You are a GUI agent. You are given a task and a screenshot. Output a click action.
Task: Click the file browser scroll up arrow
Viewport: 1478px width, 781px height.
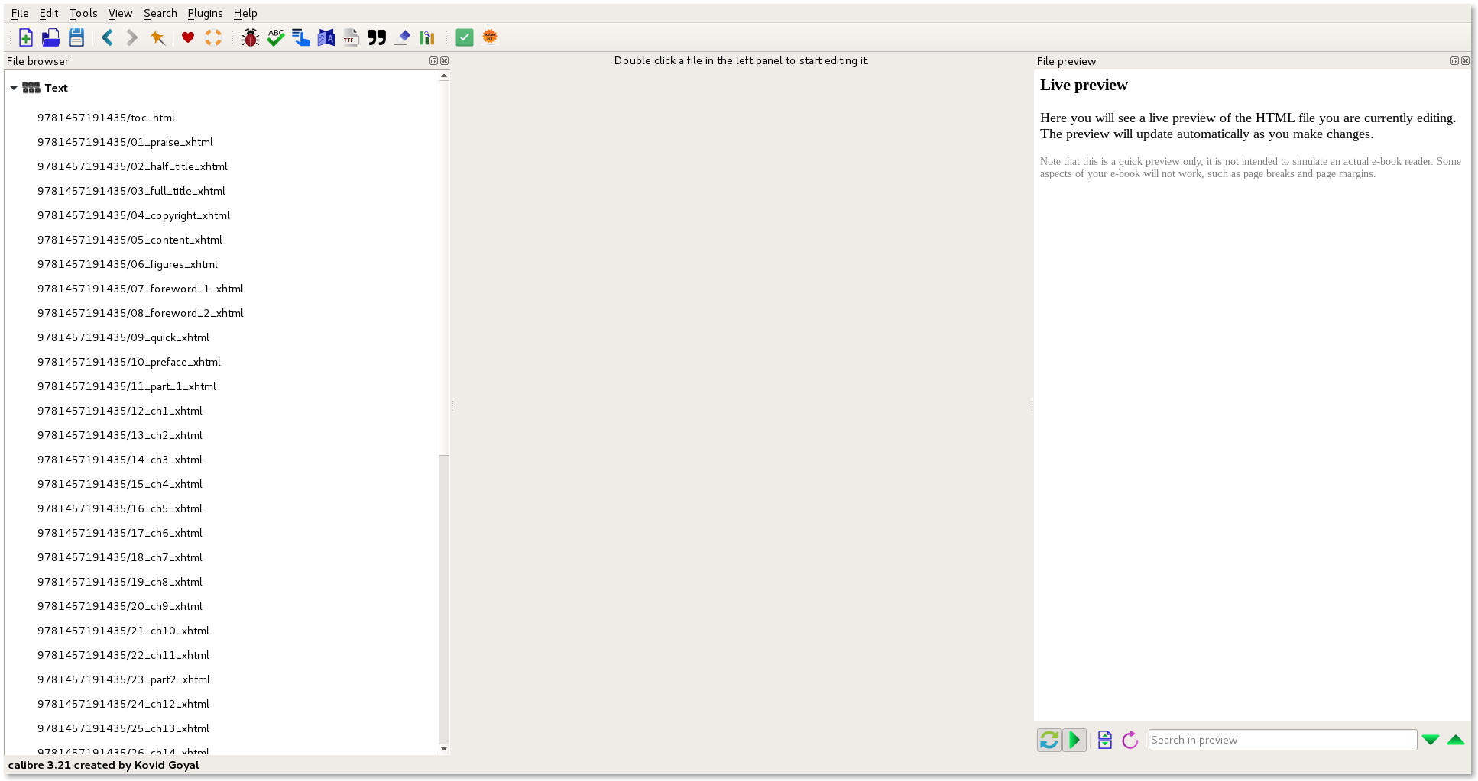pyautogui.click(x=444, y=76)
